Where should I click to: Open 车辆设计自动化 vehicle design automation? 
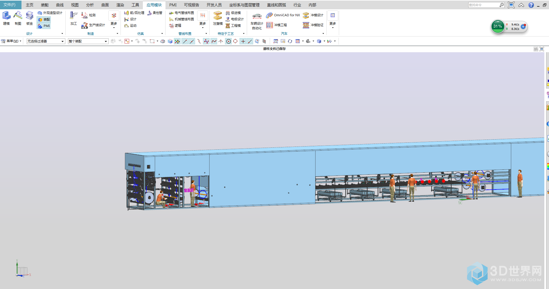[257, 21]
